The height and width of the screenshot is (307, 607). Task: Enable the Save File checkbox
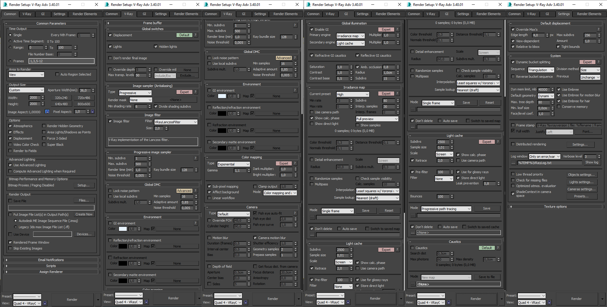point(10,201)
